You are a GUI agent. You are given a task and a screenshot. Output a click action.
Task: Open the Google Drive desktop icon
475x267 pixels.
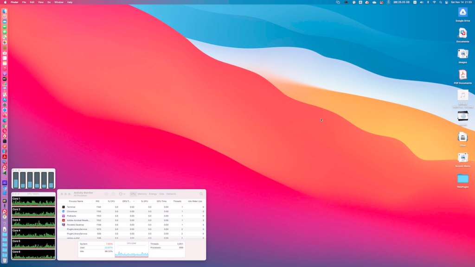[x=462, y=13]
